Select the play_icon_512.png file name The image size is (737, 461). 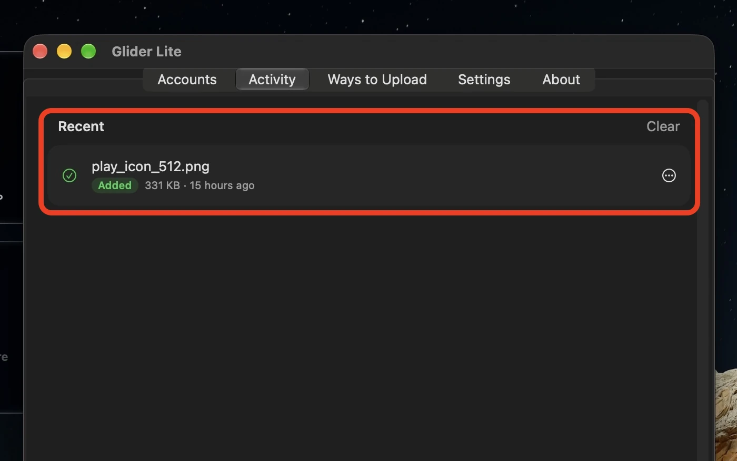pos(151,166)
